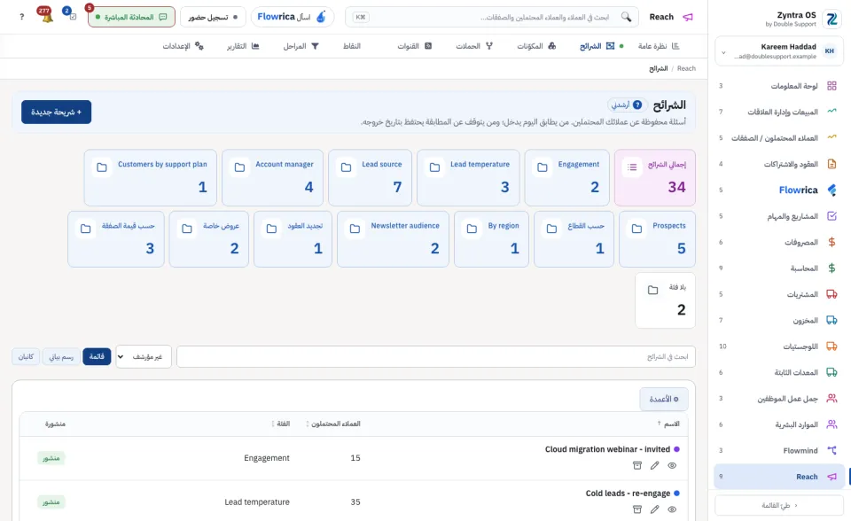Toggle attendance check-in تسجيل حضور

[213, 17]
